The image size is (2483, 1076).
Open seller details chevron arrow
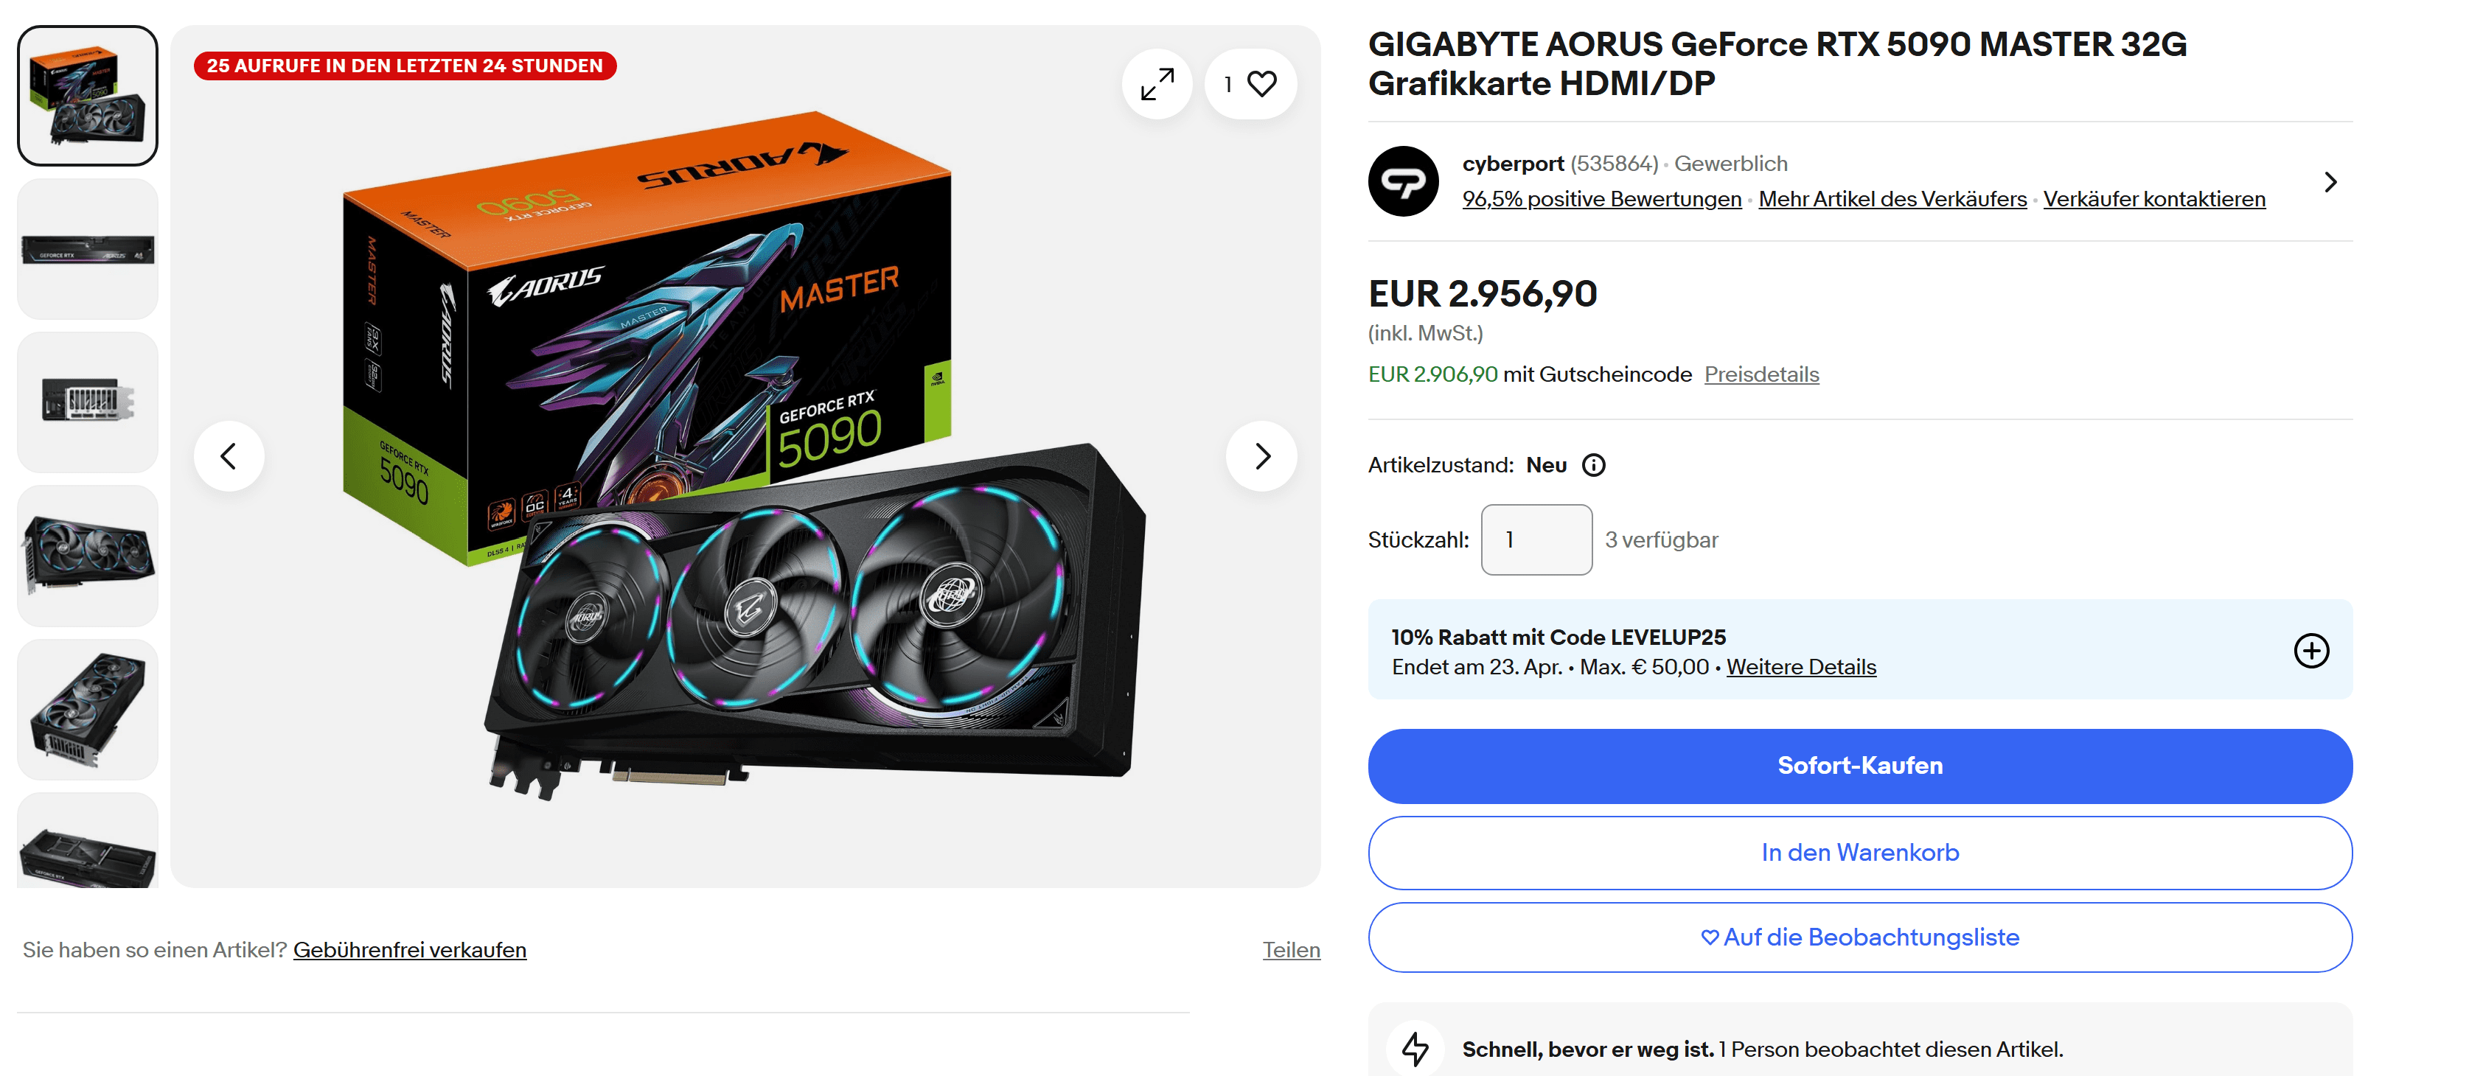[x=2330, y=182]
